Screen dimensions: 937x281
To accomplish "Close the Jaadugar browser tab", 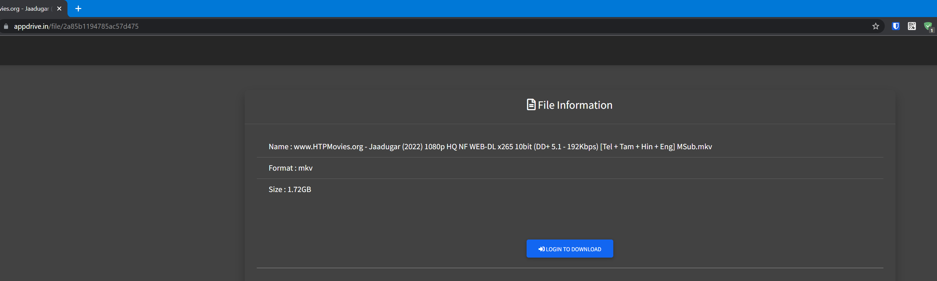I will (59, 8).
